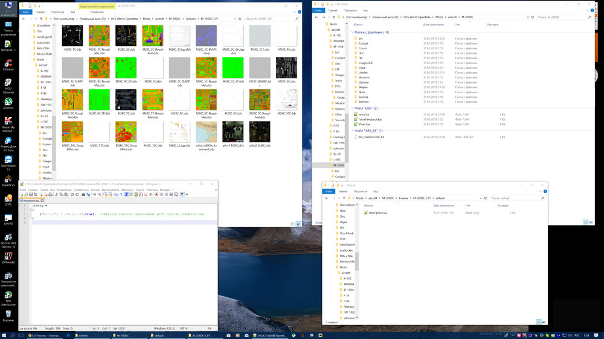Open the Recycle Bin on the desktop
The height and width of the screenshot is (339, 604).
[8, 315]
